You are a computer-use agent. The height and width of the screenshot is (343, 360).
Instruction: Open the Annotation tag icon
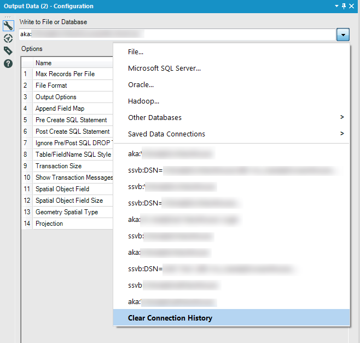(x=8, y=51)
